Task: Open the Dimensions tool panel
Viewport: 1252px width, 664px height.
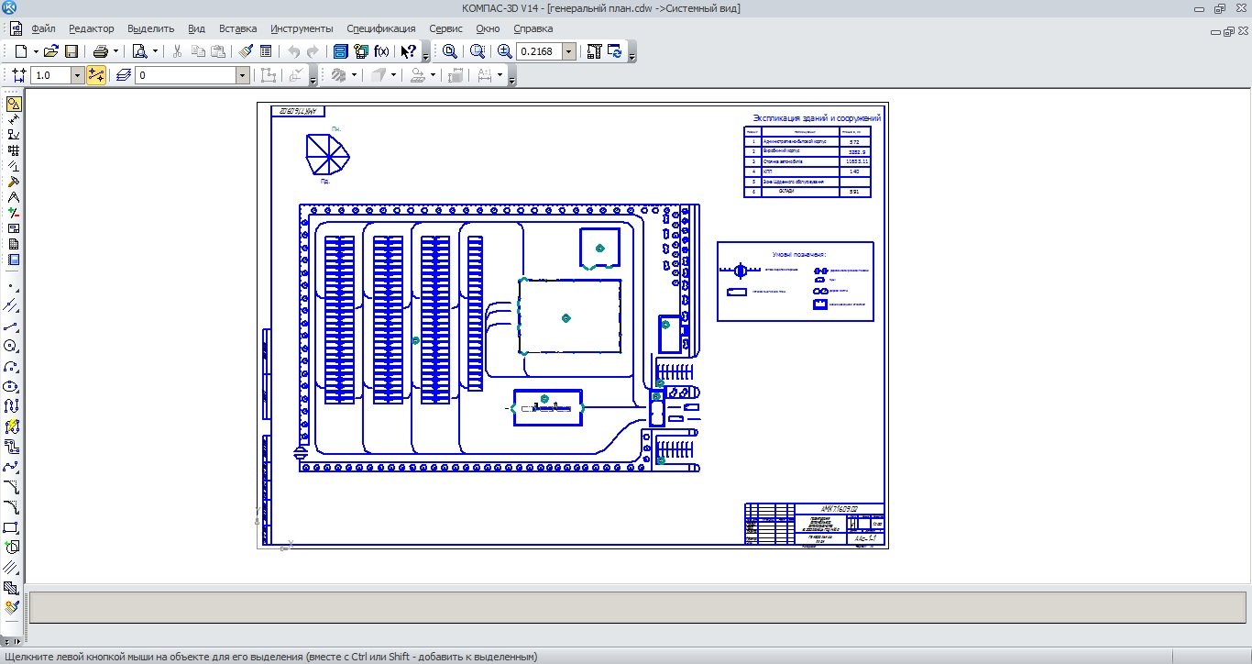Action: (13, 120)
